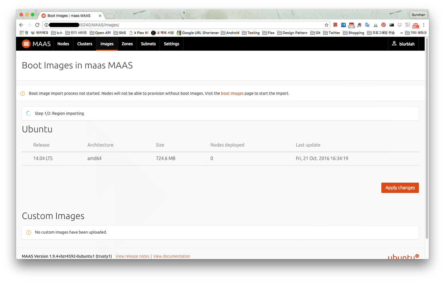Click the Dropbox extension icon

point(400,25)
